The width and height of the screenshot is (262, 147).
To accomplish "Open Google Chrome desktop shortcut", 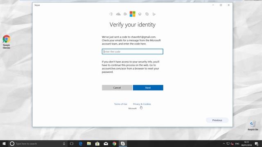I will pyautogui.click(x=7, y=42).
